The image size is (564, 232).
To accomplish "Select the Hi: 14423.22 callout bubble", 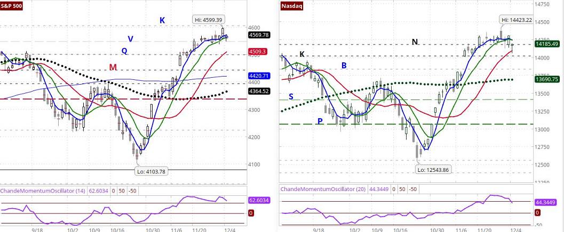I will pyautogui.click(x=515, y=20).
